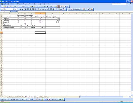This screenshot has width=133, height=103.
Task: Click the Sort Ascending icon
Action: click(x=51, y=7)
